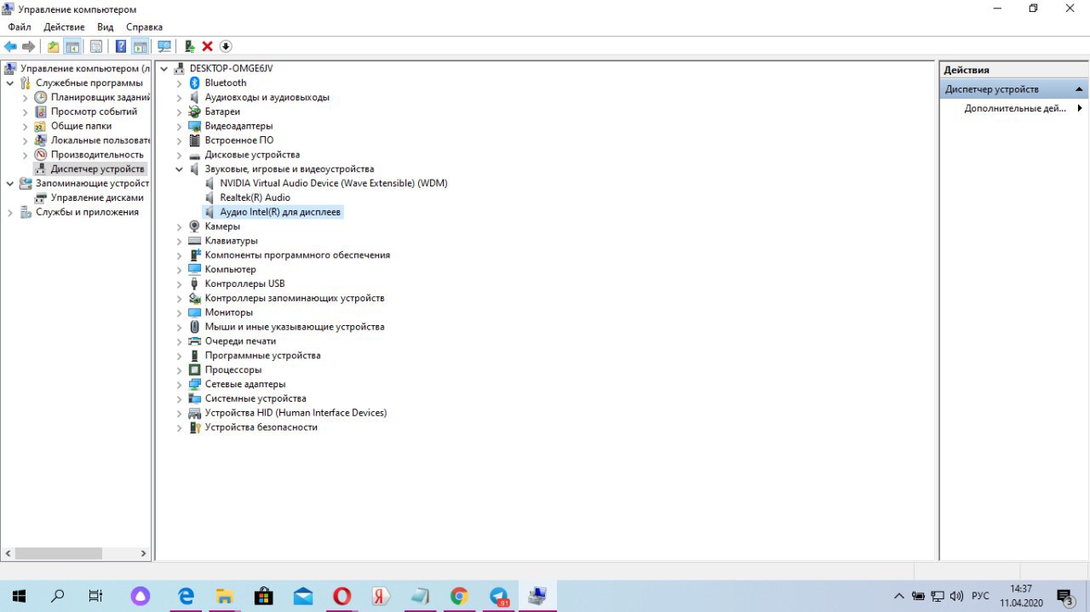Expand the Планировщик заданий node
The image size is (1090, 612).
(25, 97)
